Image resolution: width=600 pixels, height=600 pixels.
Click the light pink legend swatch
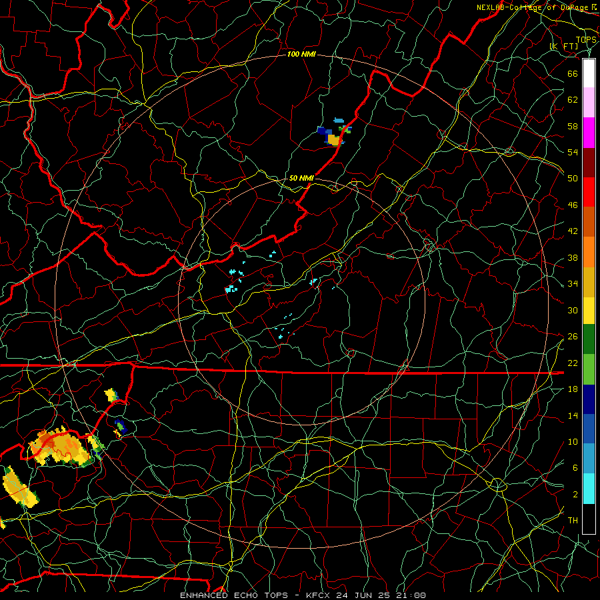(589, 103)
